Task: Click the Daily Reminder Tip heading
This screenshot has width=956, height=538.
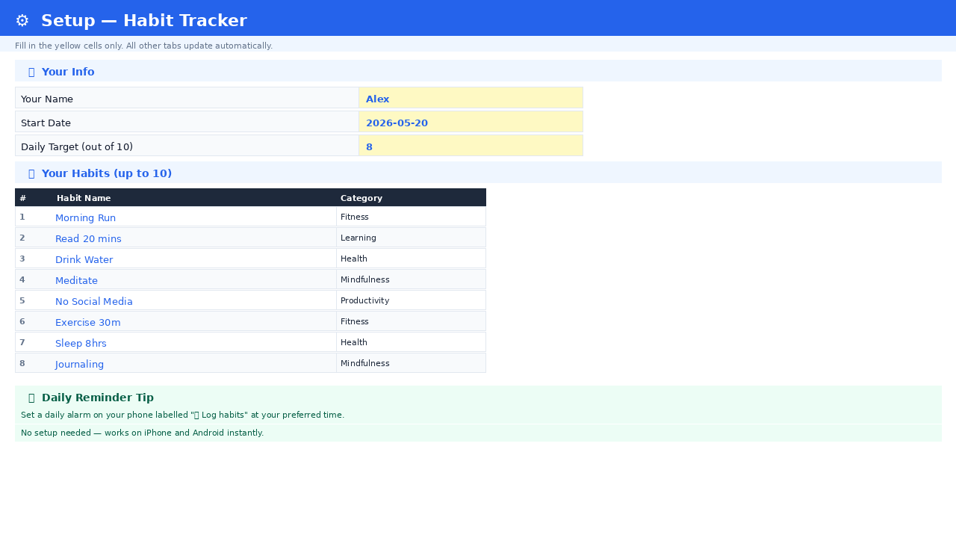Action: tap(98, 398)
